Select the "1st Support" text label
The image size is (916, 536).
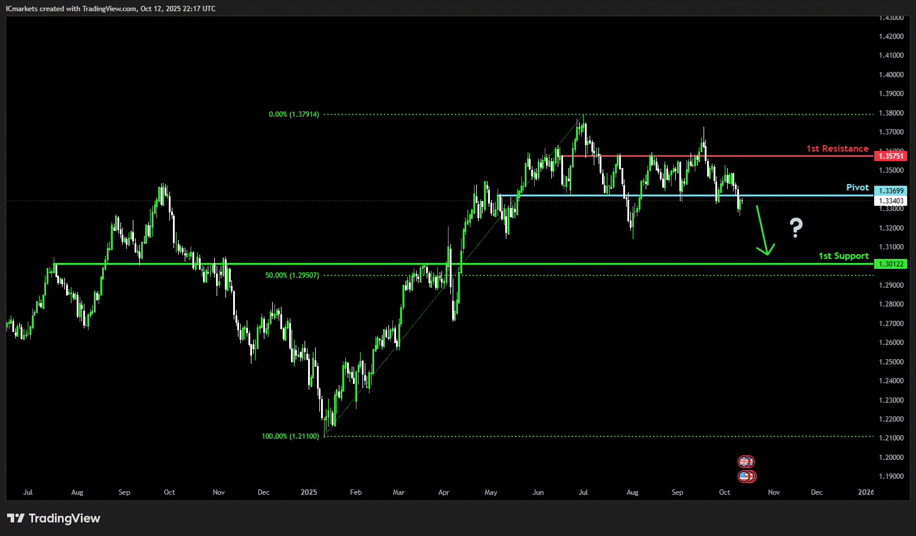[843, 256]
